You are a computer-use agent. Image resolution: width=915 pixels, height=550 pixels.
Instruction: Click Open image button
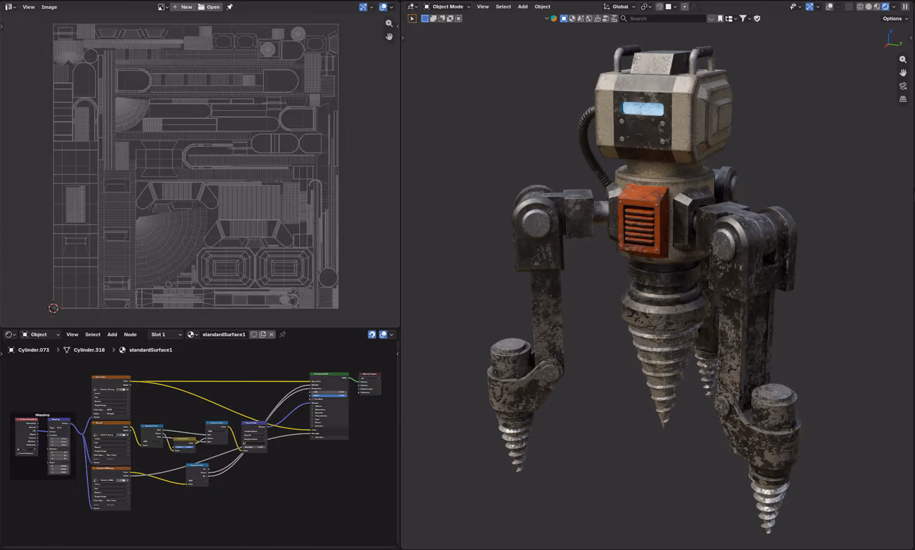tap(209, 7)
